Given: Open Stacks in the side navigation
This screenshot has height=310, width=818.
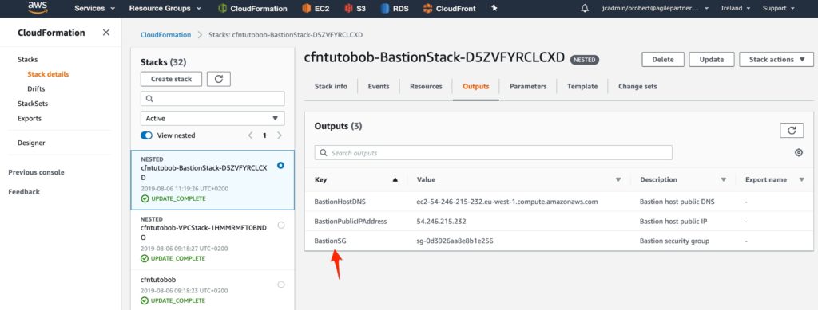Looking at the screenshot, I should (28, 59).
